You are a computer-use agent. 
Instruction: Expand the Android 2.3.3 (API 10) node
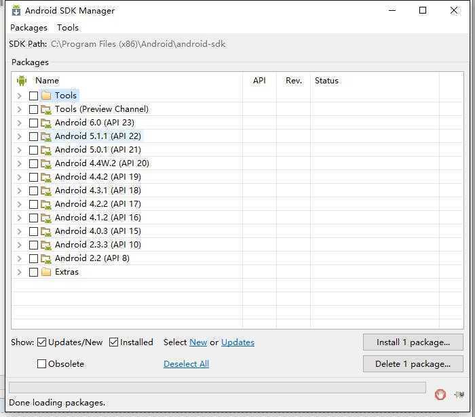point(20,245)
